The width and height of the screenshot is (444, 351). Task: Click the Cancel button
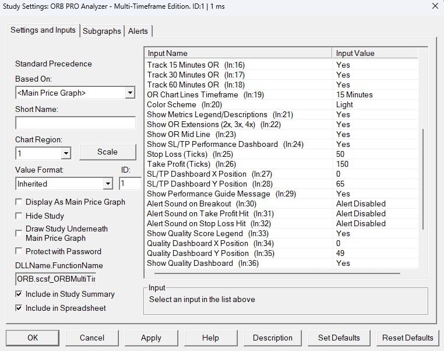click(92, 338)
